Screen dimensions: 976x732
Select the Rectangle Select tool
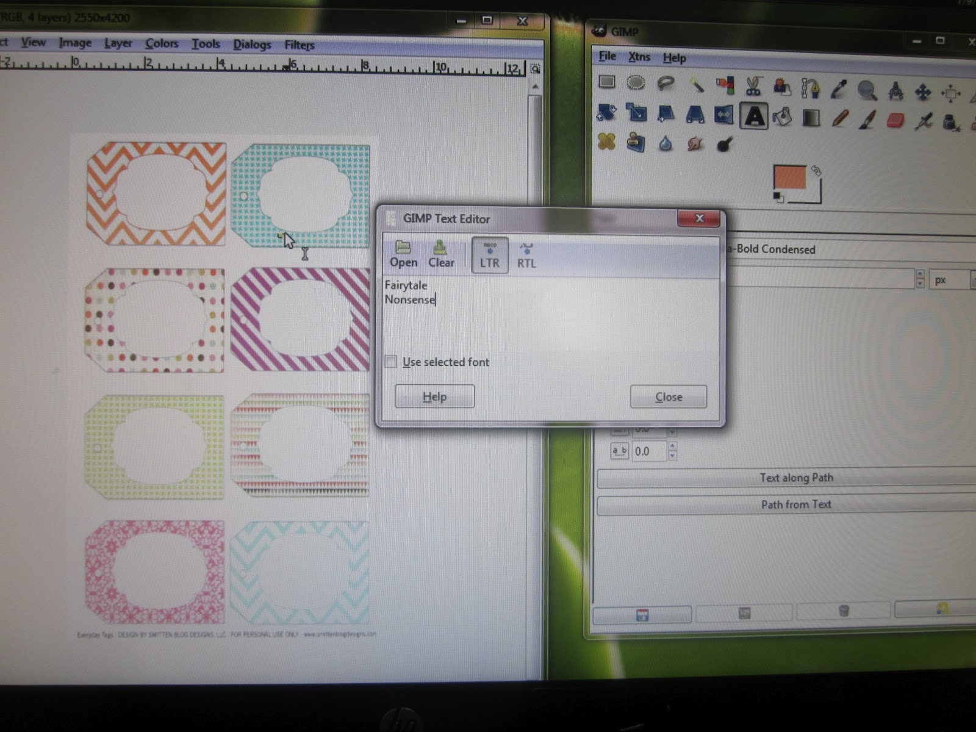click(606, 82)
